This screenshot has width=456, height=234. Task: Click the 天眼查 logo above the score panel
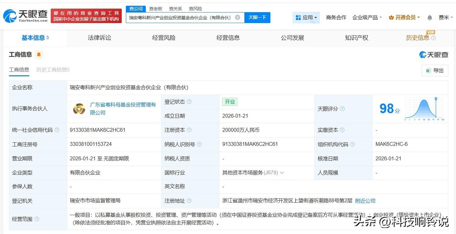point(434,54)
